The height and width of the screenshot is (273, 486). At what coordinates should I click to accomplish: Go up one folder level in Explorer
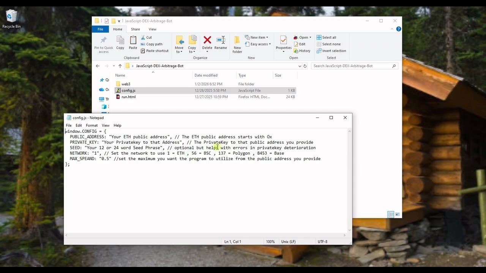[120, 66]
